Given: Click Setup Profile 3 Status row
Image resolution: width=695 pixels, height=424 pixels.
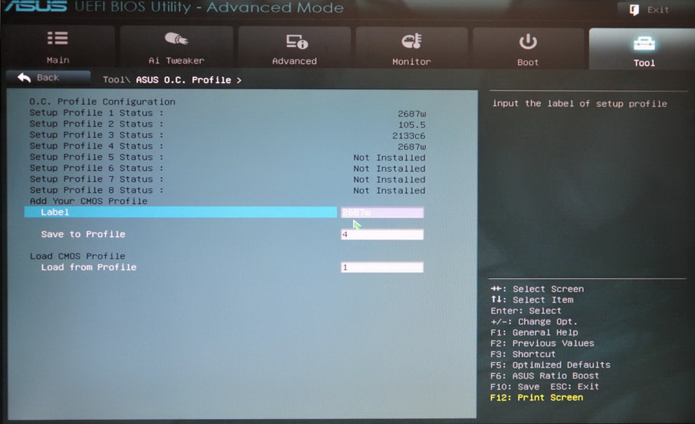Looking at the screenshot, I should pos(227,135).
